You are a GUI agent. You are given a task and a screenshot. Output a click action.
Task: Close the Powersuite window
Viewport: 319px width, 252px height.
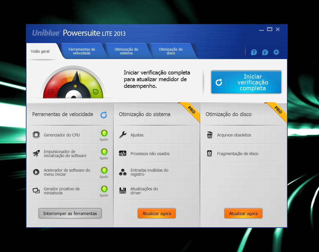[278, 29]
